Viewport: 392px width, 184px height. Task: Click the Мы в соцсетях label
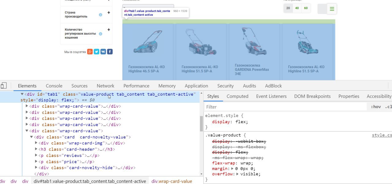pyautogui.click(x=75, y=52)
